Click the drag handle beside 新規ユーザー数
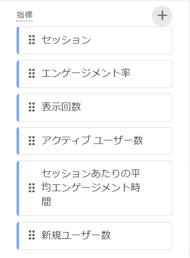The width and height of the screenshot is (190, 258). 31,235
